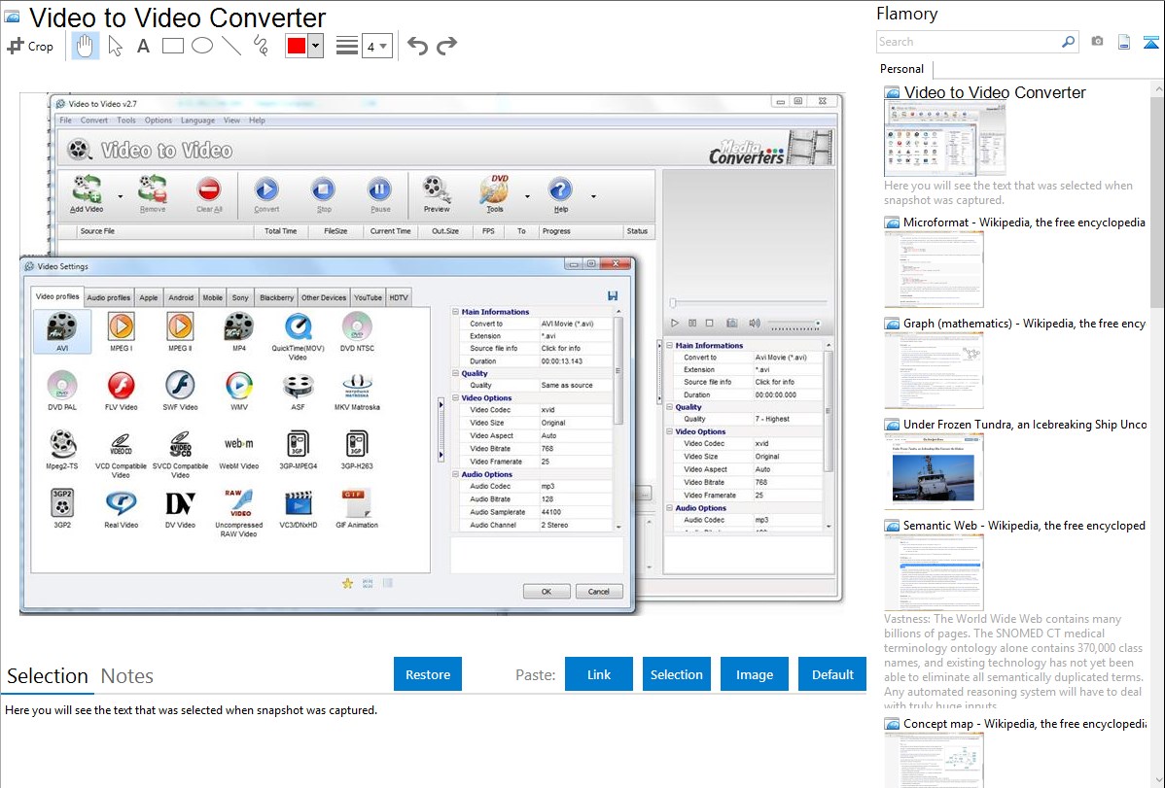The height and width of the screenshot is (788, 1165).
Task: Click the DVD Tools icon
Action: [x=495, y=194]
